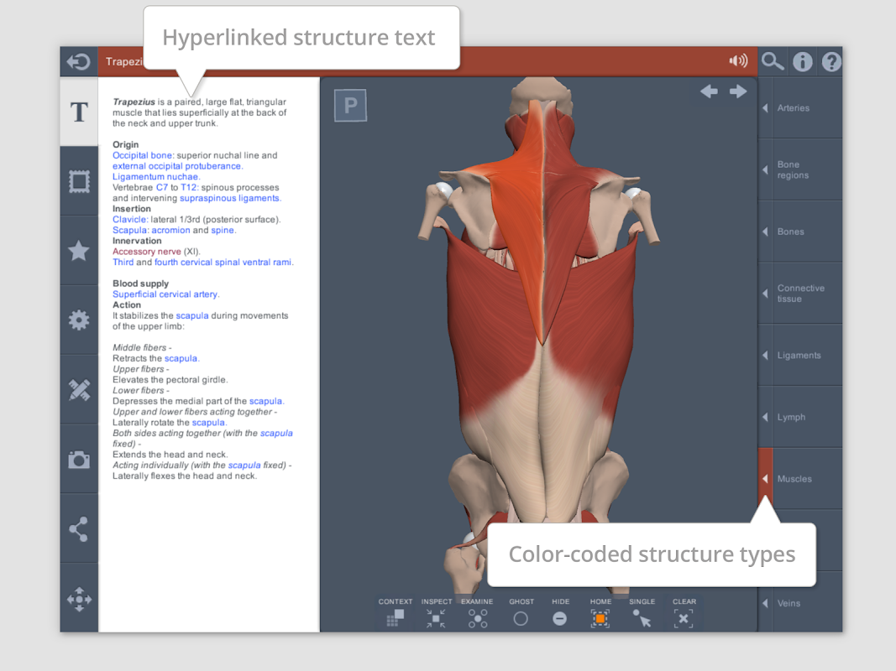
Task: Activate the Examine tool
Action: tap(477, 613)
